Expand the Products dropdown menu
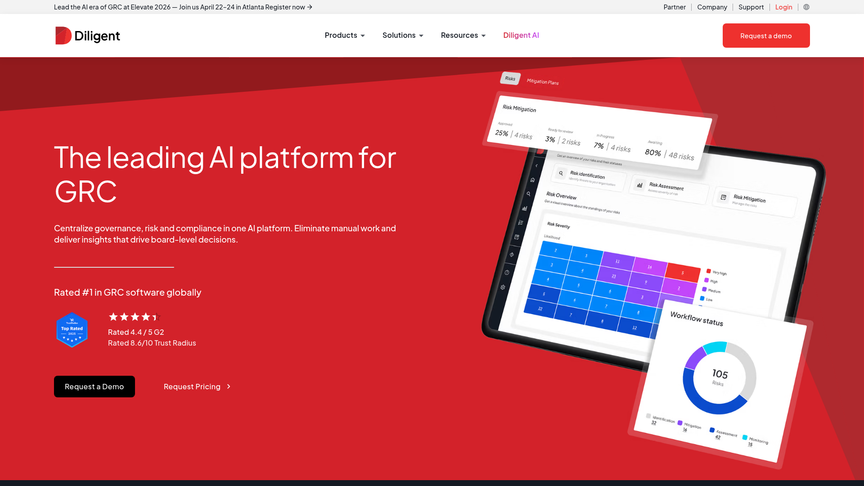Screen dimensions: 864x486 (x=345, y=35)
